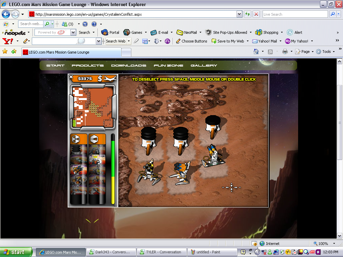Screen dimensions: 343x257
Task: Select the rightmost storage tank on the map
Action: coord(213,127)
